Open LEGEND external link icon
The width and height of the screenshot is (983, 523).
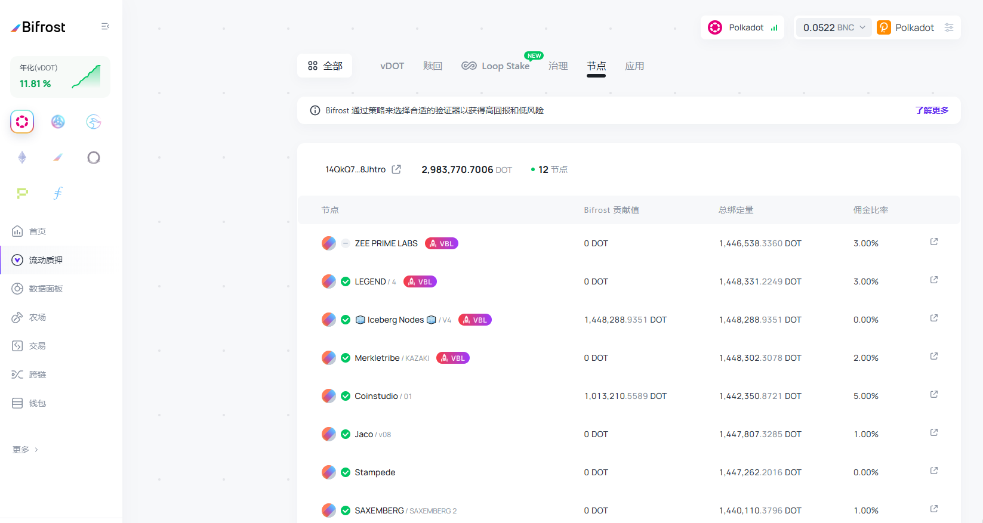click(x=934, y=280)
